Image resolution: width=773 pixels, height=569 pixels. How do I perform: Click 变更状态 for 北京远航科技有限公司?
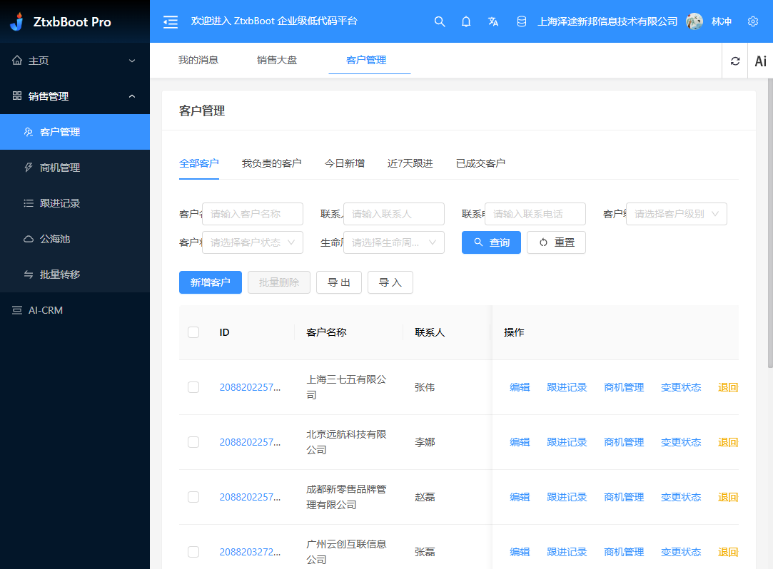coord(681,442)
